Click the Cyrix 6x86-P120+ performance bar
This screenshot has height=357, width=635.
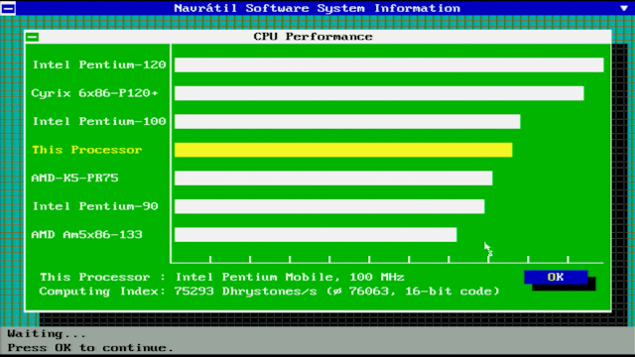point(379,93)
